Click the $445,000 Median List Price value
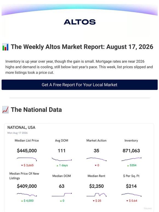The width and height of the screenshot is (159, 212). (x=27, y=151)
